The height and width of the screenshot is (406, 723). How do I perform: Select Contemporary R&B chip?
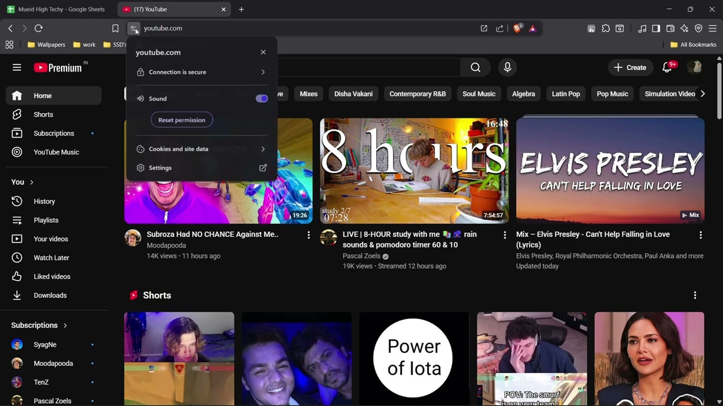pyautogui.click(x=417, y=94)
